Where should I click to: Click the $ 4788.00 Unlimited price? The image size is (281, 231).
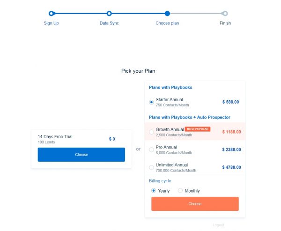(231, 167)
